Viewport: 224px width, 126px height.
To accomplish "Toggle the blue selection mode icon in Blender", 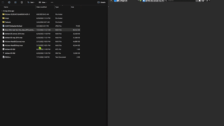I will [115, 1].
